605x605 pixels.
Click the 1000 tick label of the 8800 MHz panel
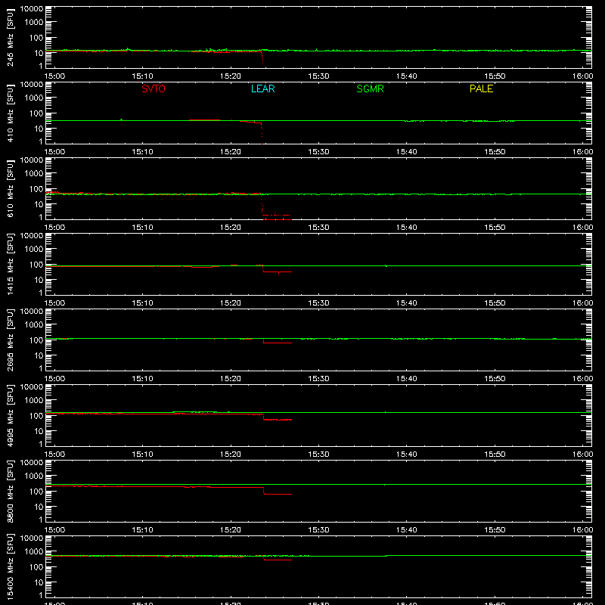pos(34,476)
